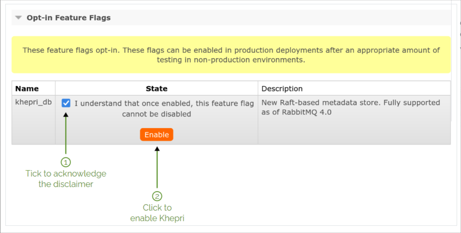
Task: Click the Description column header
Action: [x=282, y=89]
